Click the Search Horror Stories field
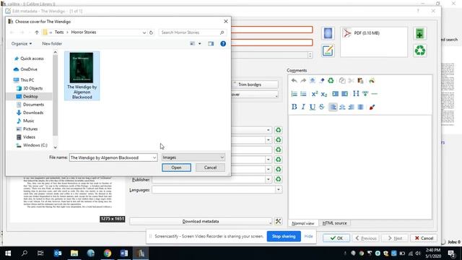462x260 pixels. click(x=193, y=32)
